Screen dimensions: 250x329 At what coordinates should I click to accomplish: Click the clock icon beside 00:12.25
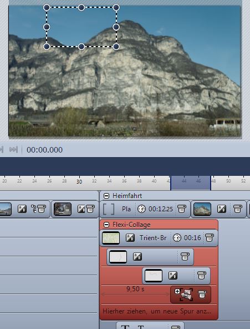tap(142, 209)
